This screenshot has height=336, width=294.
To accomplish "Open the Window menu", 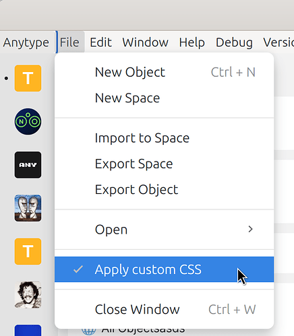I will pyautogui.click(x=146, y=42).
